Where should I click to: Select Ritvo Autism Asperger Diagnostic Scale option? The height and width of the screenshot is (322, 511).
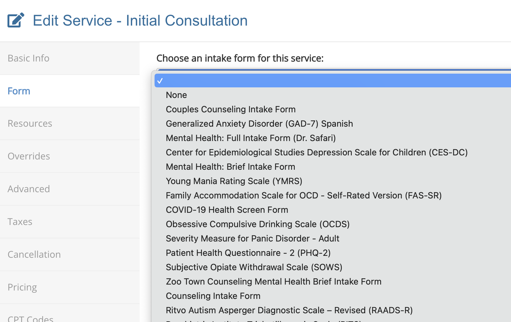point(289,310)
